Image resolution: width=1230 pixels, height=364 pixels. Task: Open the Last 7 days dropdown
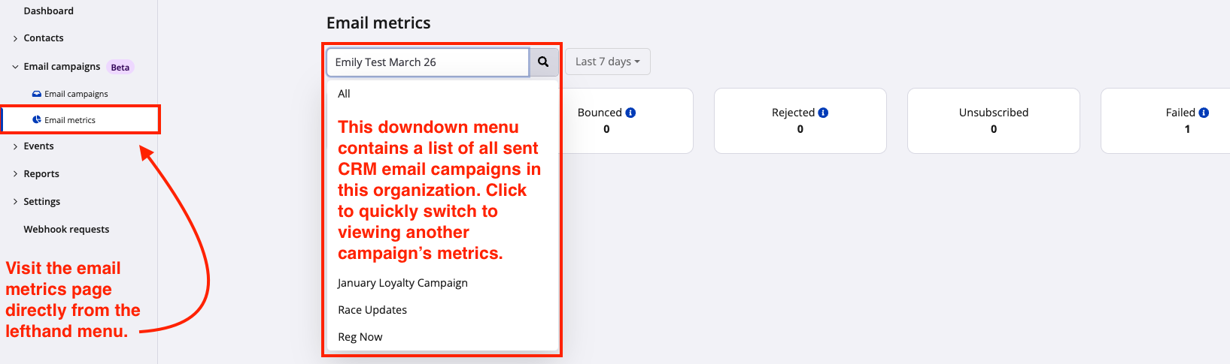pyautogui.click(x=608, y=62)
